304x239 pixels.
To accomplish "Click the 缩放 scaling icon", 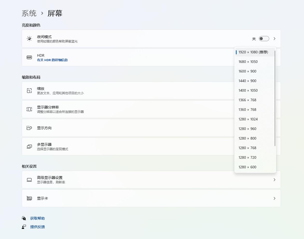I will (x=29, y=90).
